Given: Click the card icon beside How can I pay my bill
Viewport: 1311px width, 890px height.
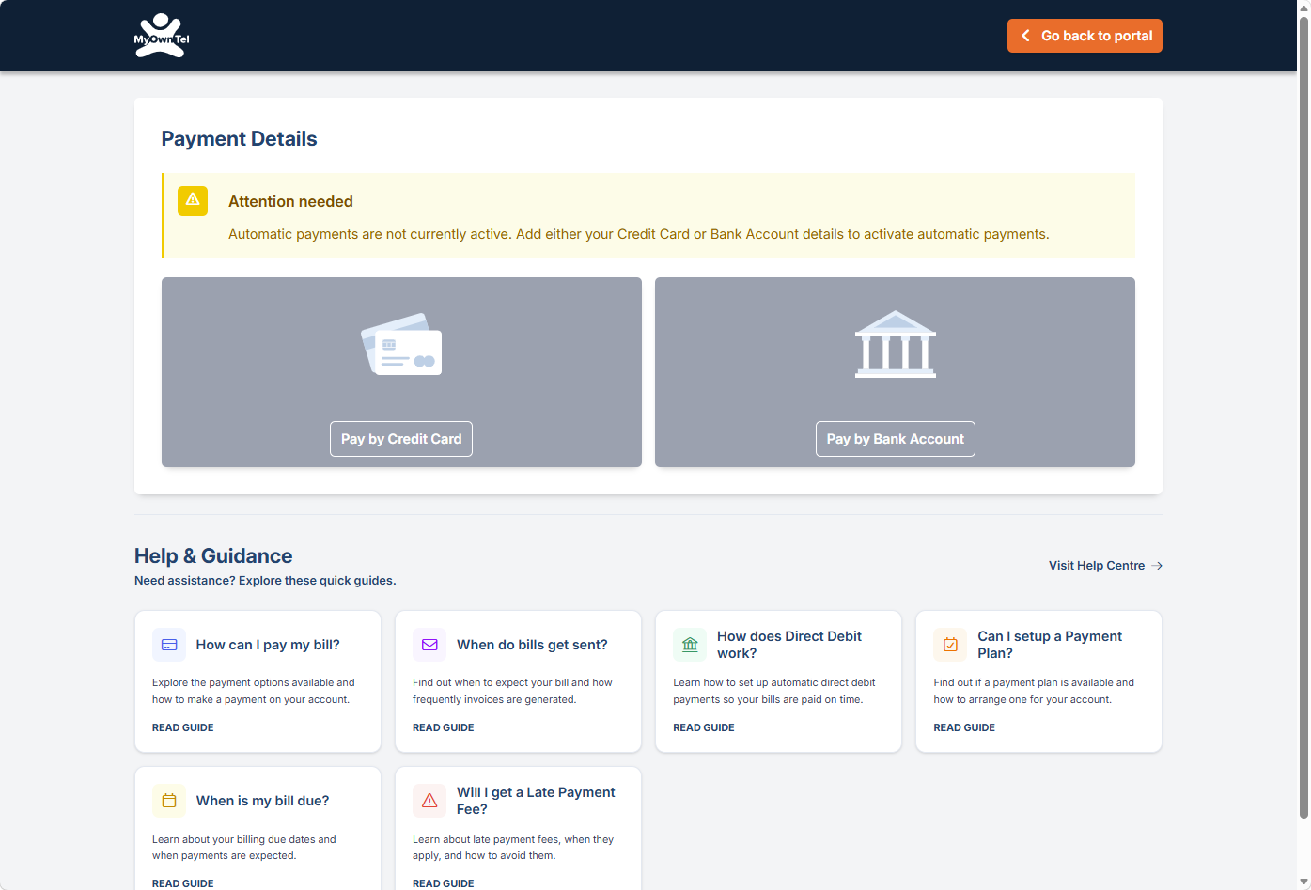Looking at the screenshot, I should coord(169,645).
